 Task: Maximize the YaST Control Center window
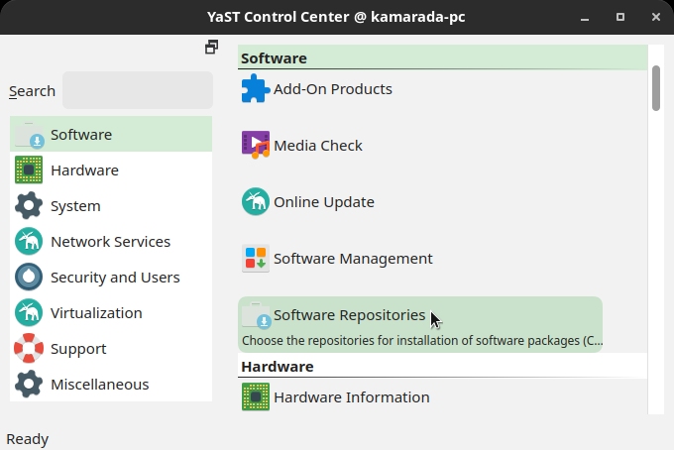tap(619, 17)
